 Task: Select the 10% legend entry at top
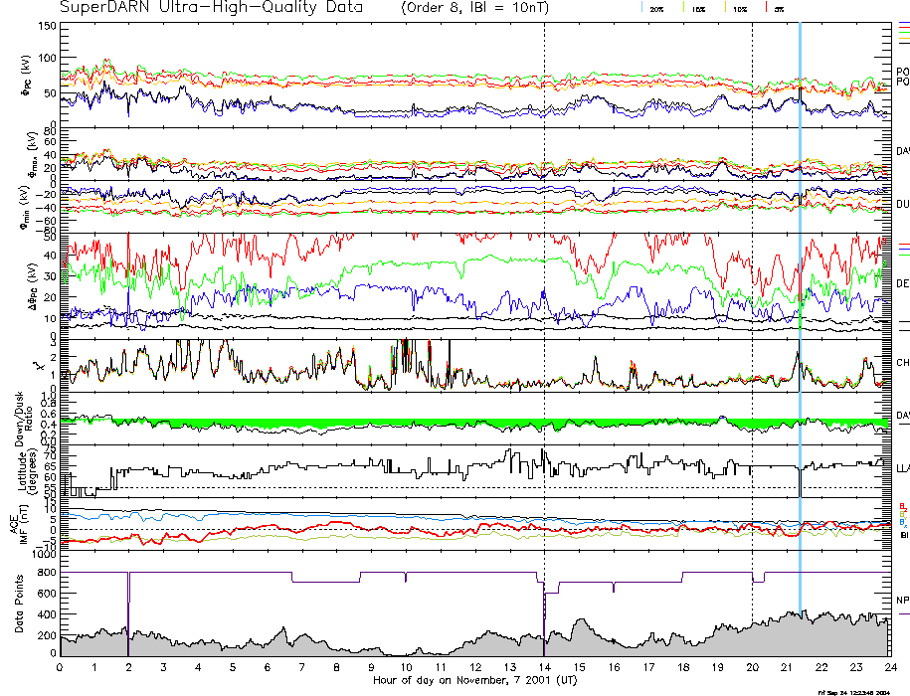tap(740, 8)
